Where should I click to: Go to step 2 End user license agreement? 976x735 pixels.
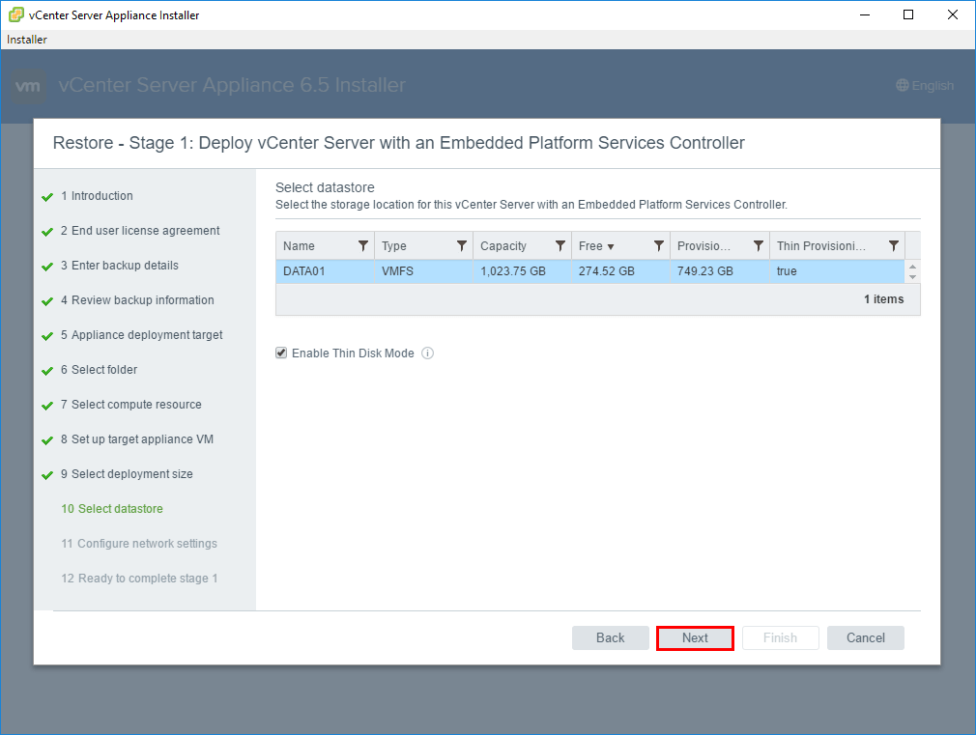(x=140, y=231)
